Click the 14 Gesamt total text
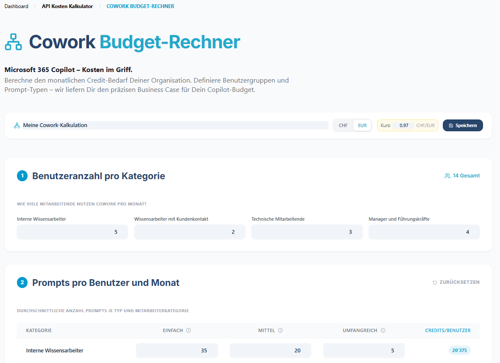Viewport: 500px width, 363px height. [x=466, y=176]
